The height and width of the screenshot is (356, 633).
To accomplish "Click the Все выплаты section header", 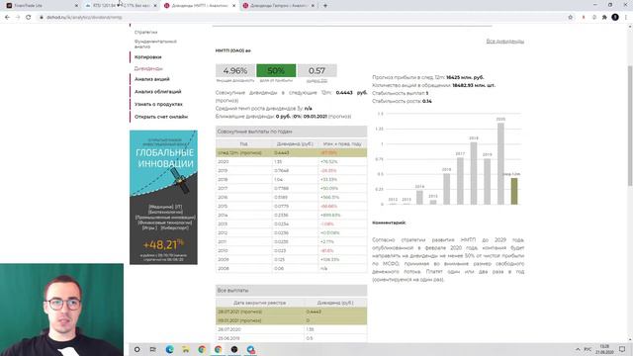I will (x=292, y=290).
